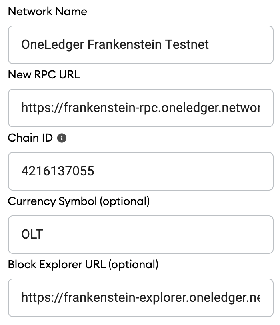Select the Chain ID input box
Image resolution: width=280 pixels, height=325 pixels.
tap(140, 171)
